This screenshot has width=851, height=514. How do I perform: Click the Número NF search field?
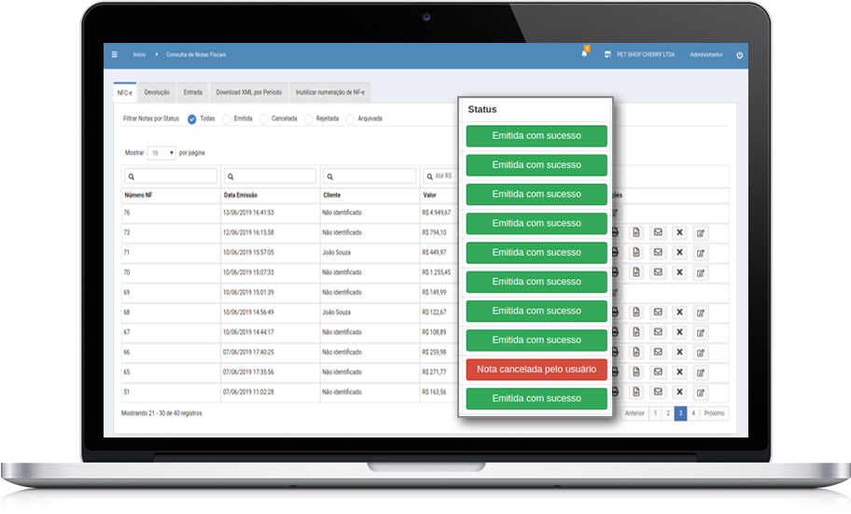170,175
